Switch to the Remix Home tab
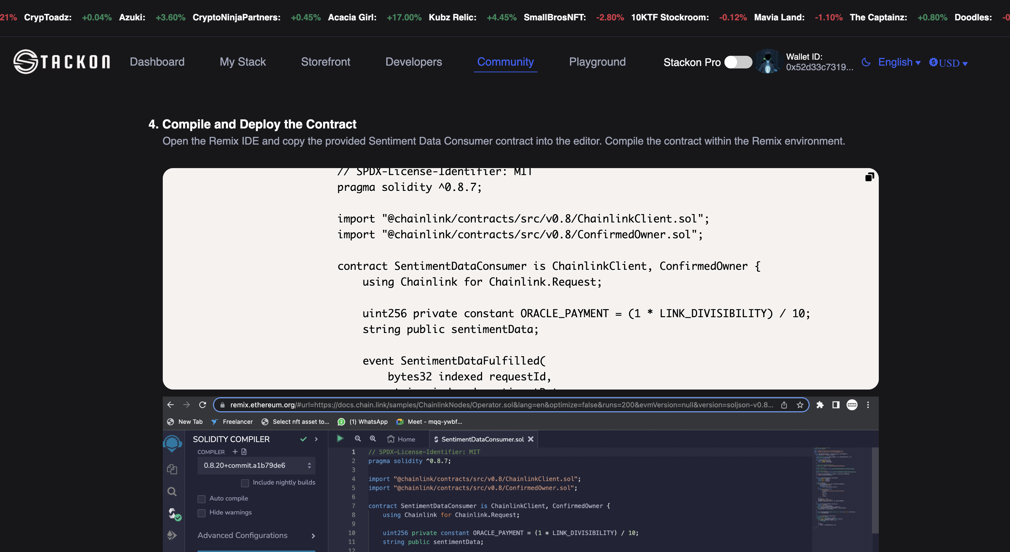Image resolution: width=1010 pixels, height=552 pixels. [401, 439]
